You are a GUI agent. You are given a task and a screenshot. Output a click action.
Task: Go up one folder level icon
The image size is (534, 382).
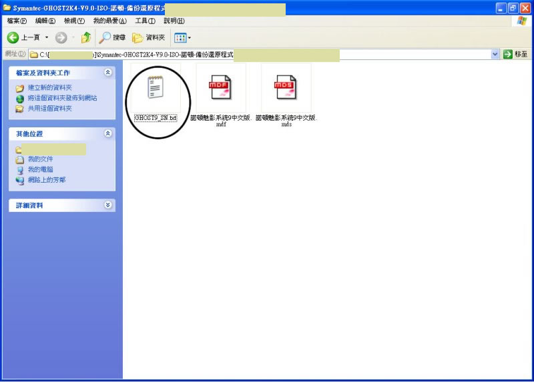[x=86, y=37]
